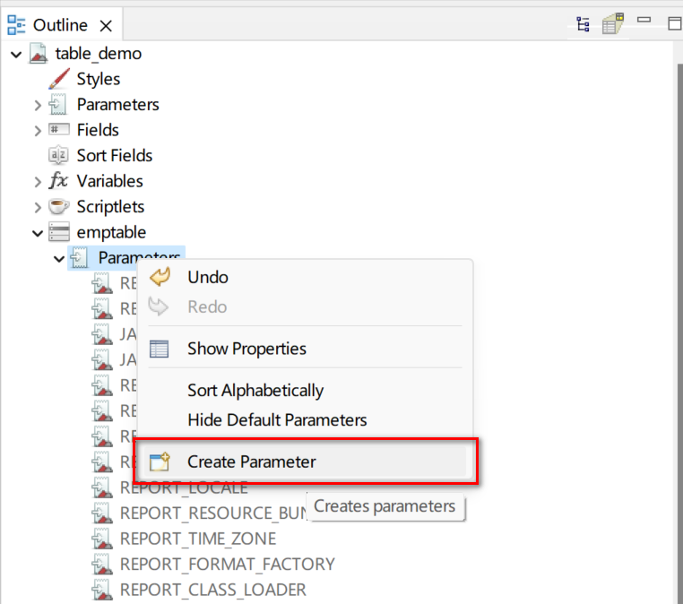Image resolution: width=683 pixels, height=604 pixels.
Task: Click the REPORT_RESOURCE_BUNDLE parameter icon
Action: coord(102,513)
